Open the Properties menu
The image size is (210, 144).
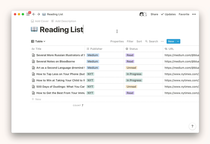pyautogui.click(x=117, y=41)
